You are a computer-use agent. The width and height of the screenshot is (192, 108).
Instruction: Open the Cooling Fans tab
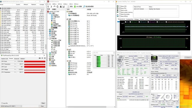pos(130,19)
